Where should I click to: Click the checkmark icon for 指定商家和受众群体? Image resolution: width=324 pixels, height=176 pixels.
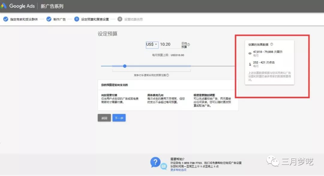coord(5,19)
